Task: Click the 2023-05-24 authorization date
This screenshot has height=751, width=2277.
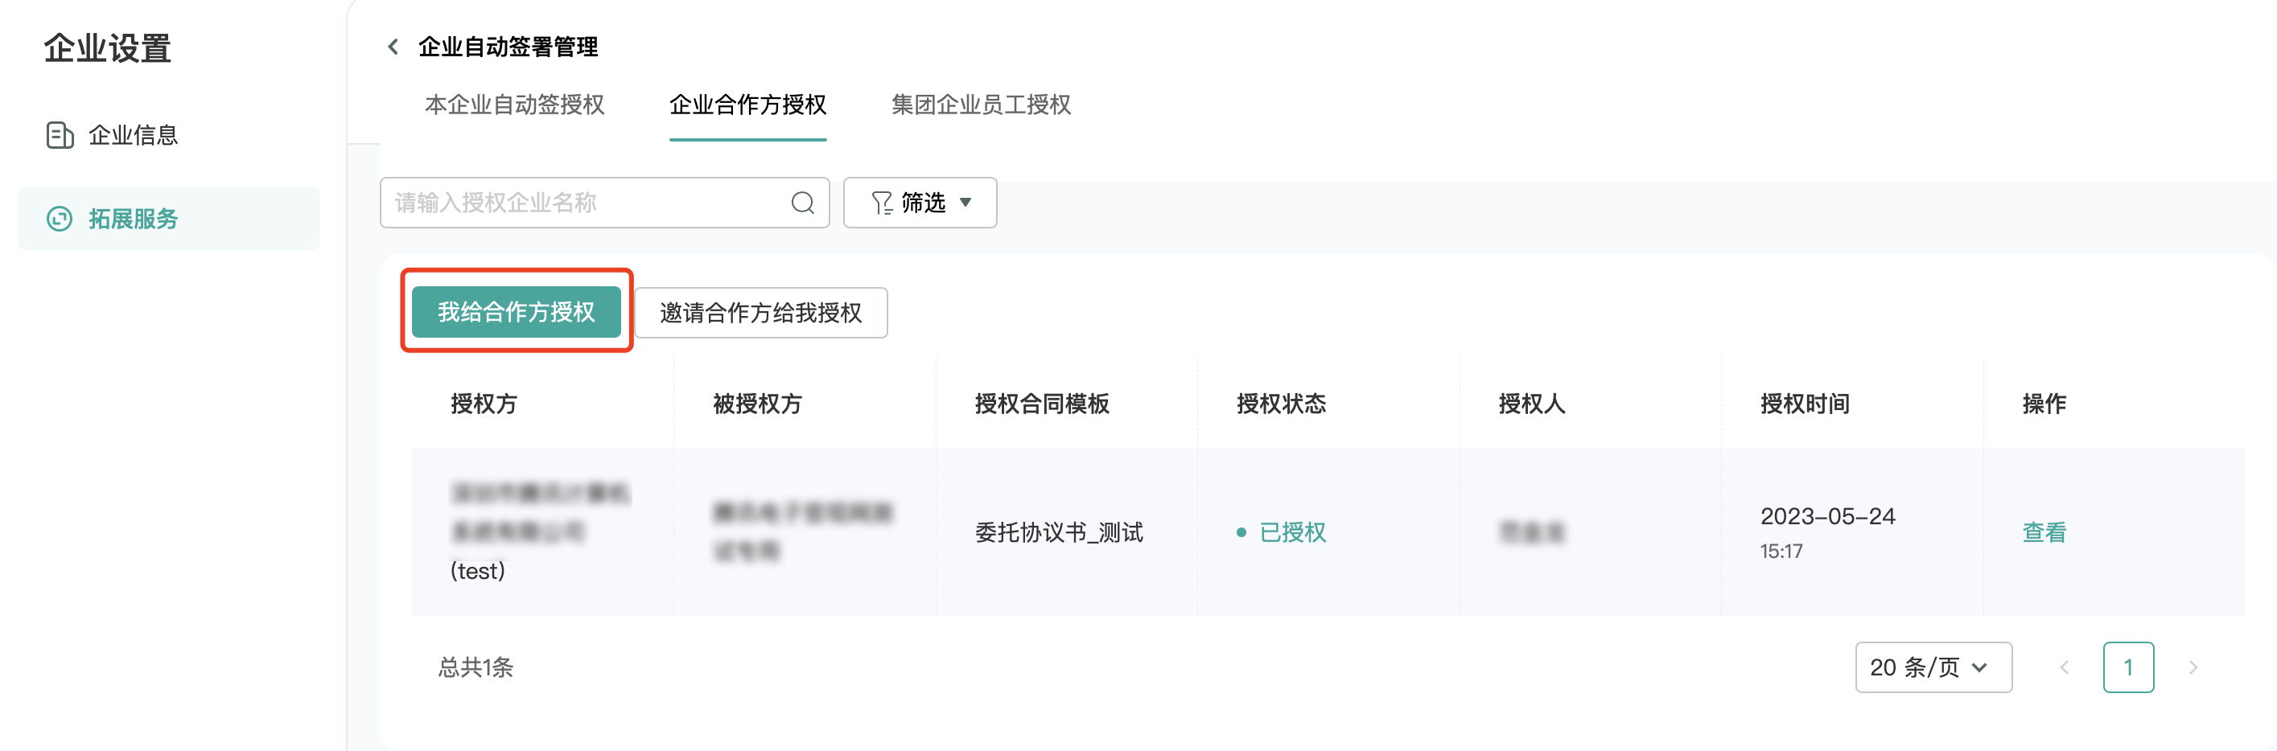Action: (x=1827, y=517)
